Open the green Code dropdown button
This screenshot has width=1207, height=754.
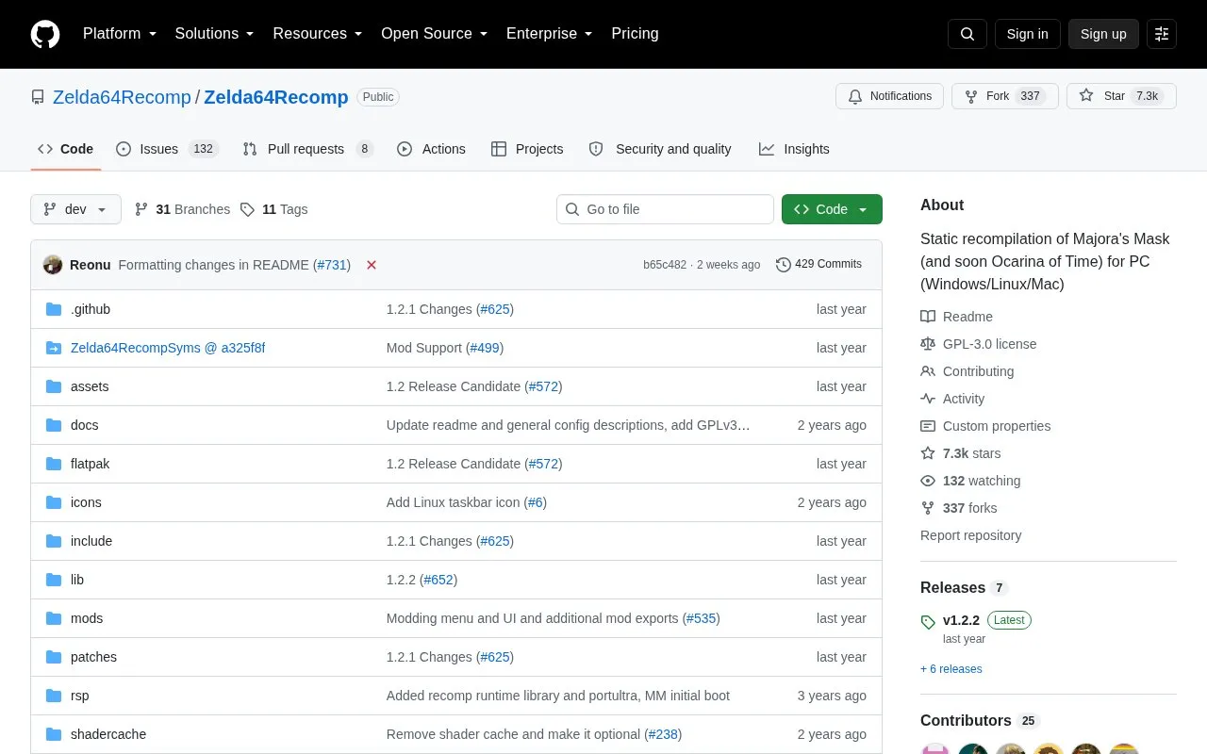[x=832, y=209]
